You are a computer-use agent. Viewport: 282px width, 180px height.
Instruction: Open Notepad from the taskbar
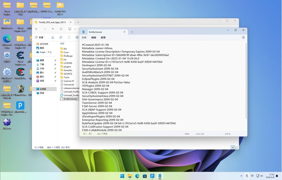pos(160,176)
